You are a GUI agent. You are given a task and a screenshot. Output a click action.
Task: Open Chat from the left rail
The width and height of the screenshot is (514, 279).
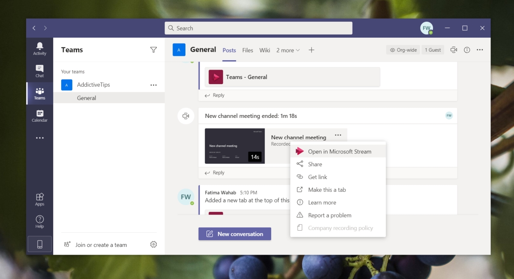[x=39, y=71]
